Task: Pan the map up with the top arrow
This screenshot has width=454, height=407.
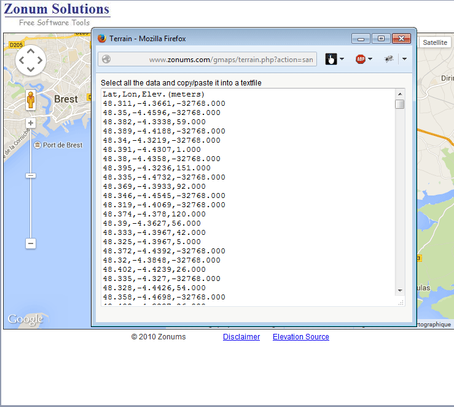Action: tap(31, 52)
